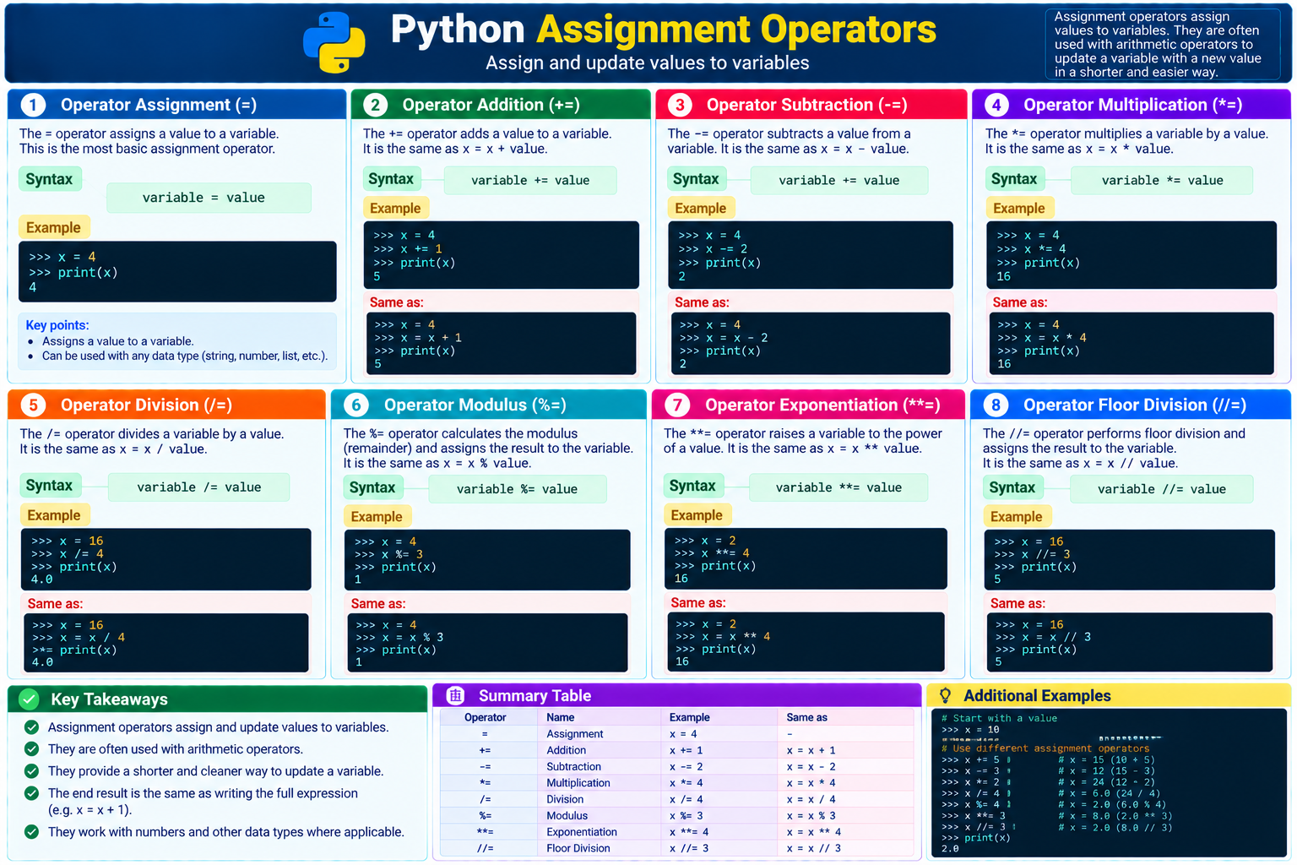Image resolution: width=1297 pixels, height=865 pixels.
Task: Select the number 4 badge beside Operator Multiplication
Action: (x=996, y=105)
